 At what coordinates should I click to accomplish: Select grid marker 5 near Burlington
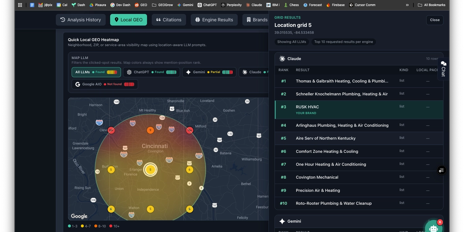tap(111, 169)
